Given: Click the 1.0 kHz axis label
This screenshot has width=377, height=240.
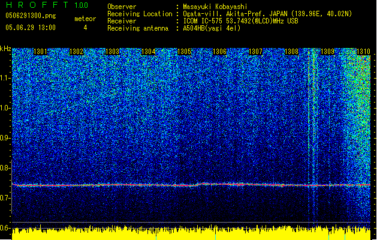Looking at the screenshot, I should [x=5, y=108].
